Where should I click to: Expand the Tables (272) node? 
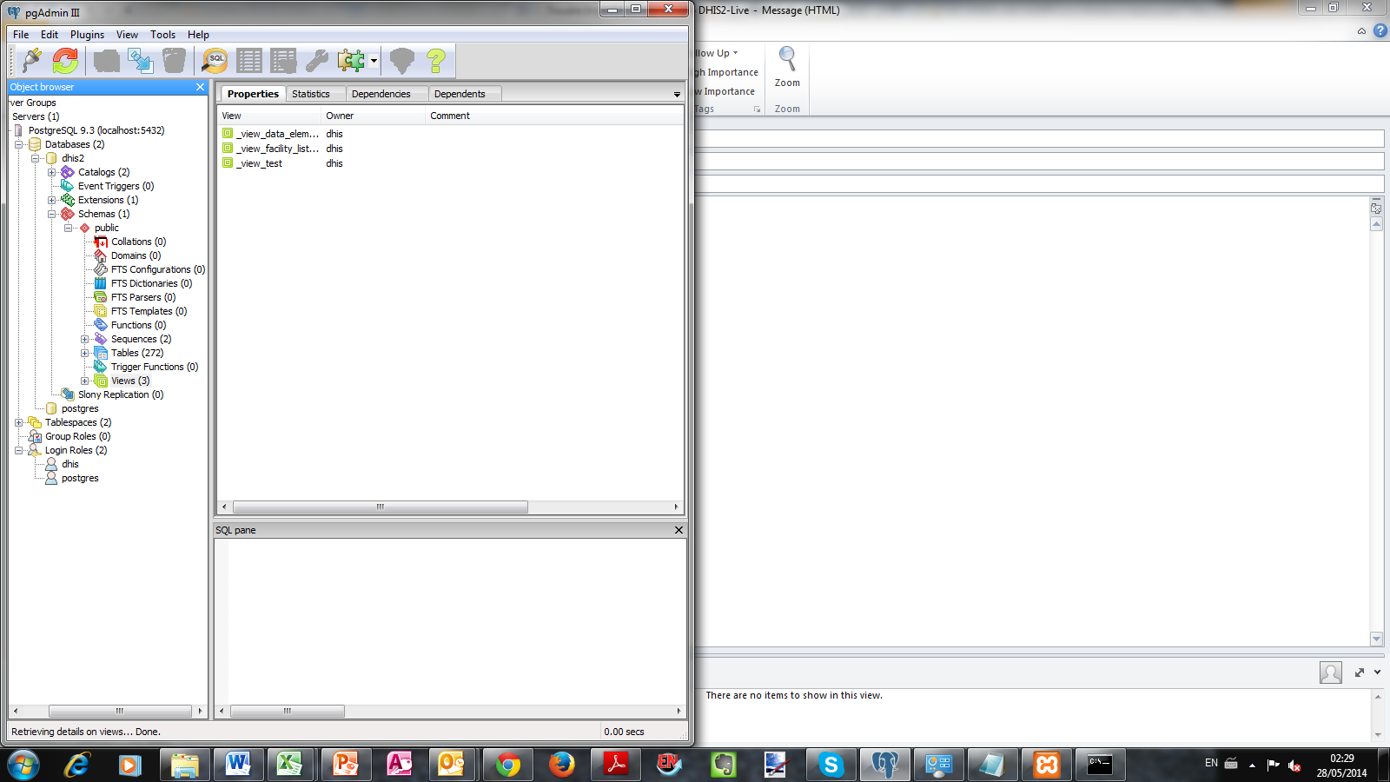click(x=84, y=353)
